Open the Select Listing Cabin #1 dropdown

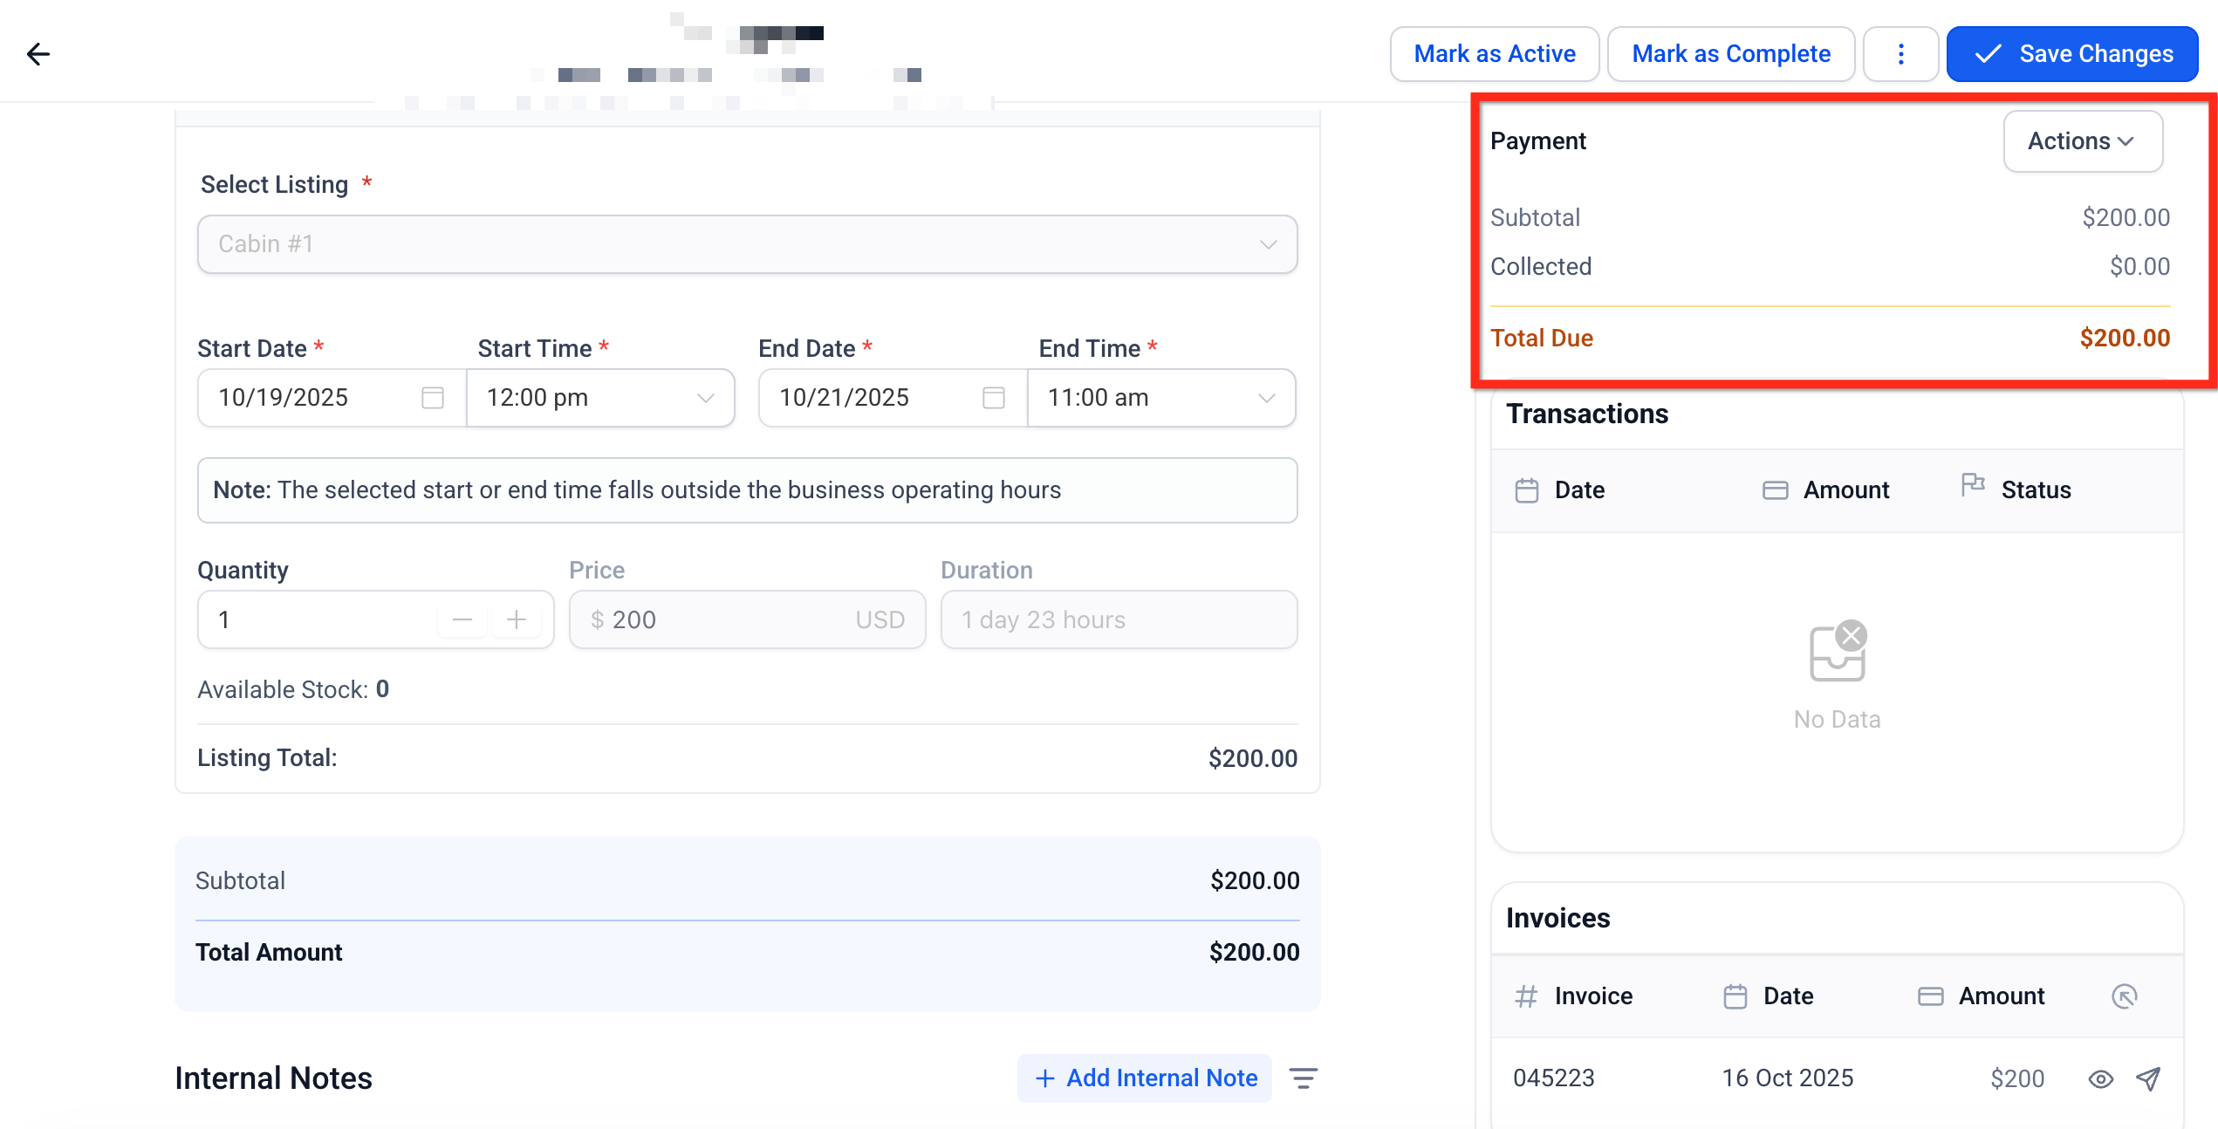pos(747,244)
